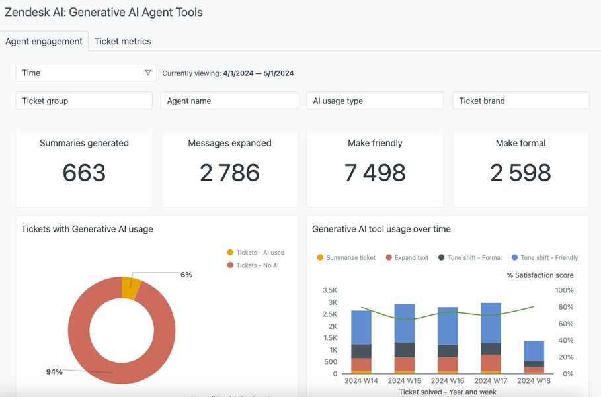Click the 6% yellow donut slice
Image resolution: width=601 pixels, height=397 pixels.
131,287
